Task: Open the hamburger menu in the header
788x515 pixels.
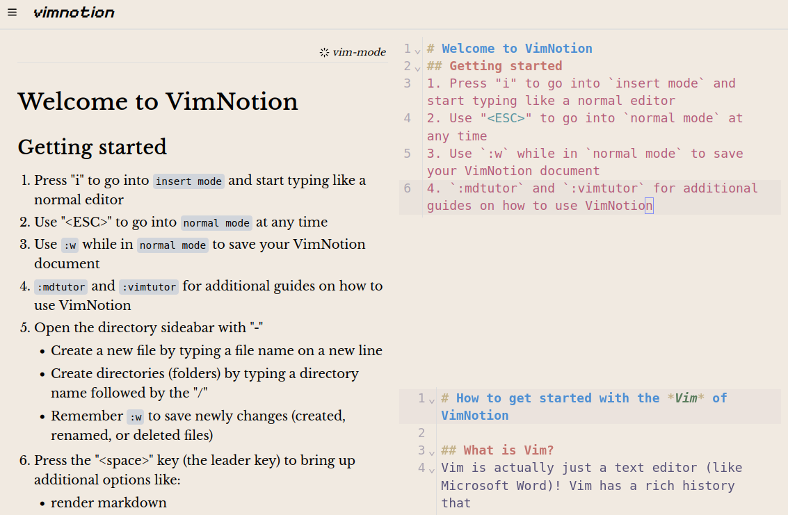Action: pyautogui.click(x=13, y=13)
